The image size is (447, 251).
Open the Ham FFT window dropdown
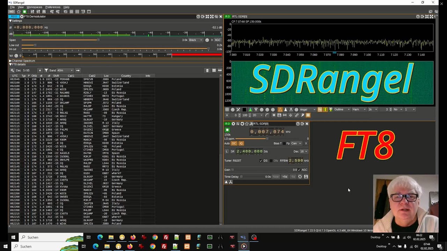tap(359, 109)
